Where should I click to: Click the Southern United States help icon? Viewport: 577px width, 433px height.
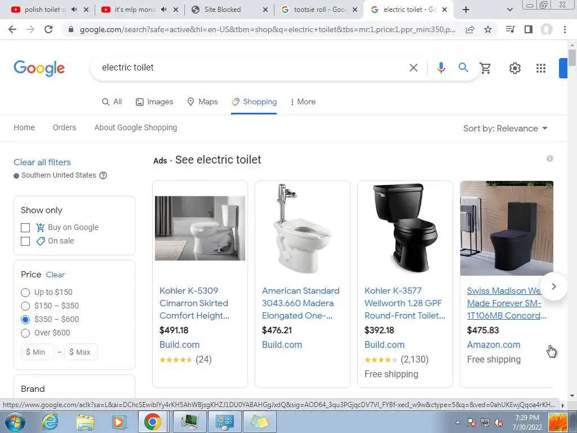tap(104, 175)
